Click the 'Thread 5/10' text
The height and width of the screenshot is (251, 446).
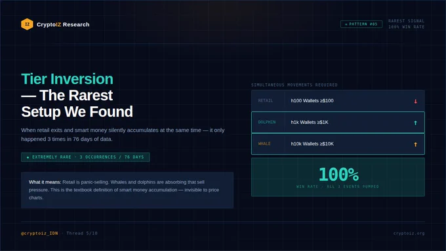pos(82,233)
